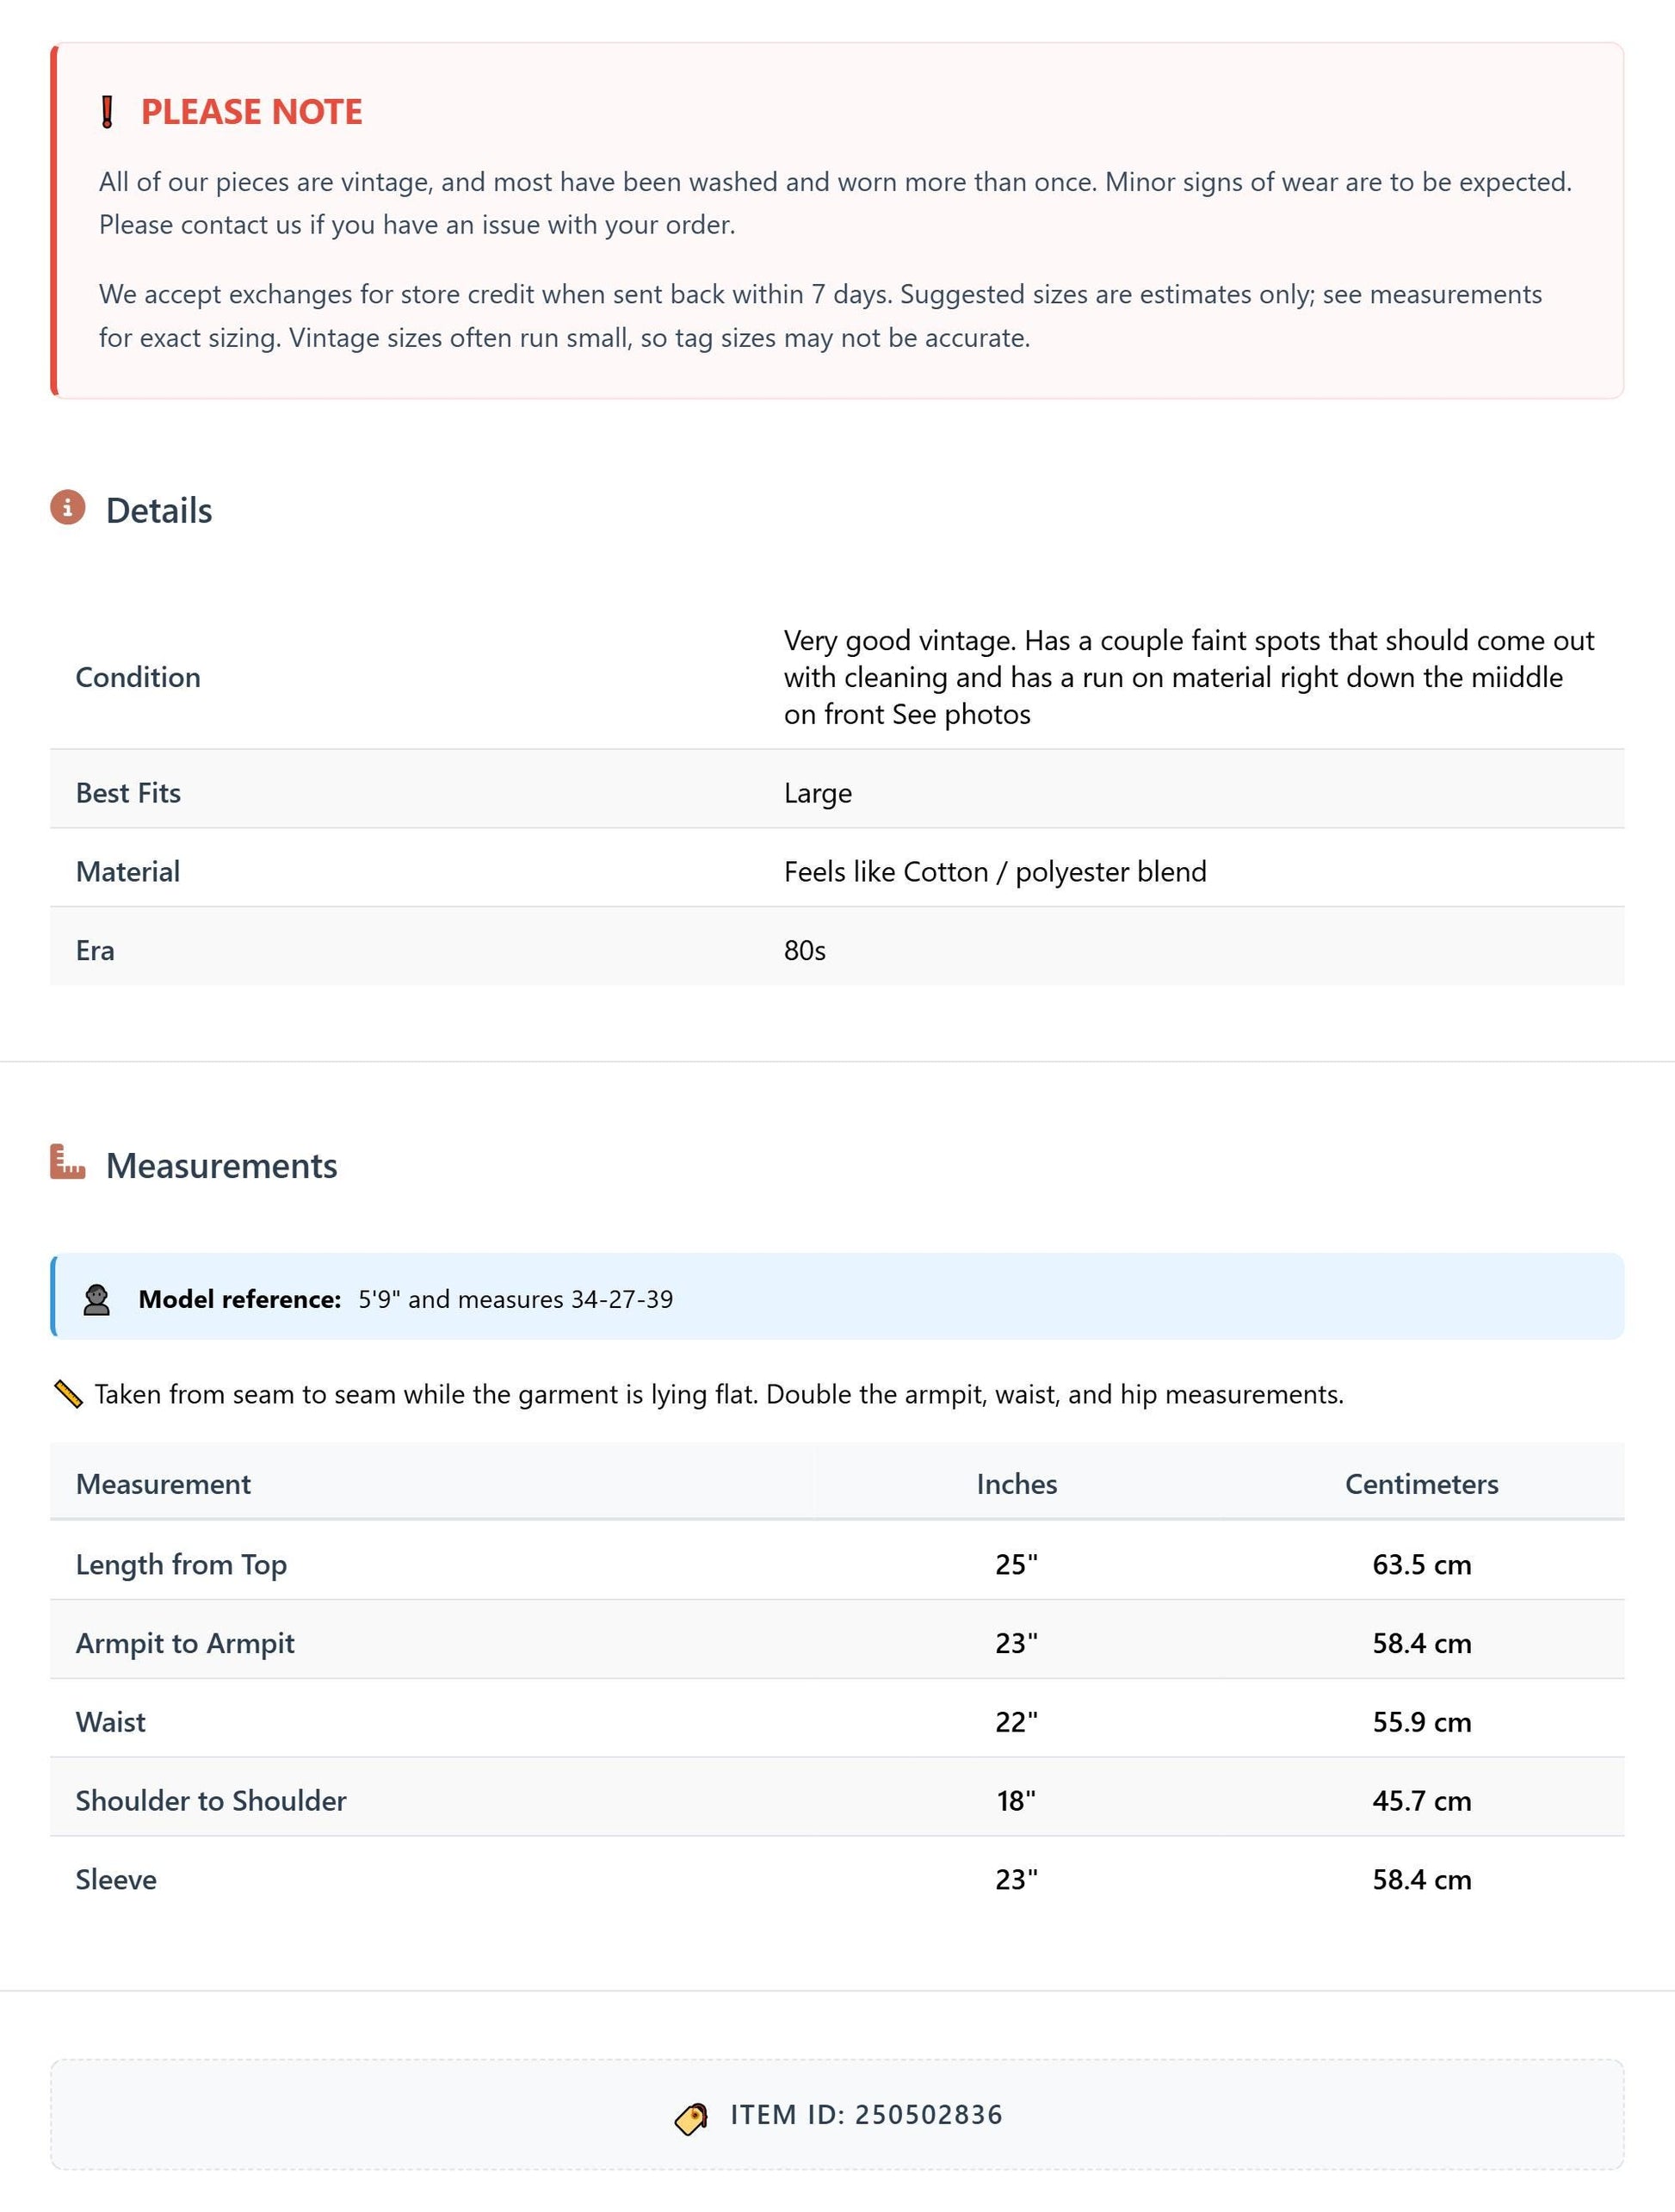Click the Armpit to Armpit row label
This screenshot has height=2212, width=1675.
(x=185, y=1643)
